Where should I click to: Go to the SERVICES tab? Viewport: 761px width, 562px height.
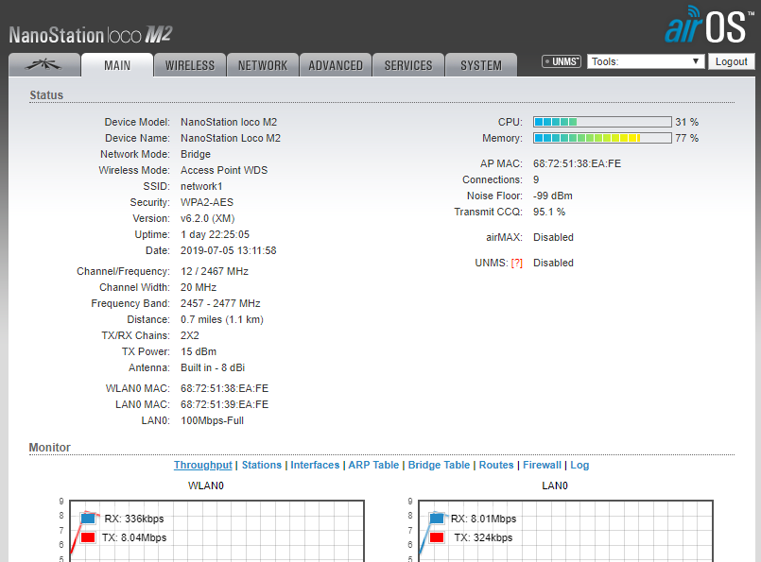tap(408, 65)
